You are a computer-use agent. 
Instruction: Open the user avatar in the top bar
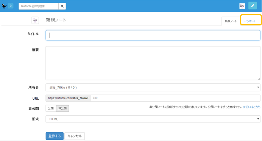242,6
